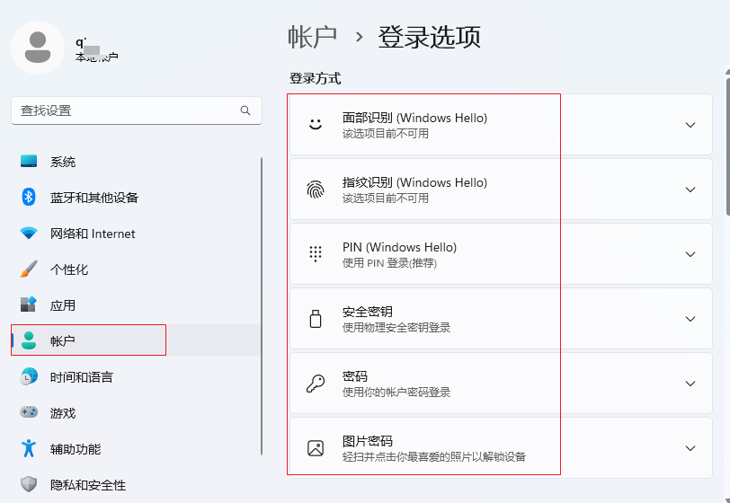Screen dimensions: 730x503
Task: Open the 安全密钥 sign-in option
Action: click(501, 319)
